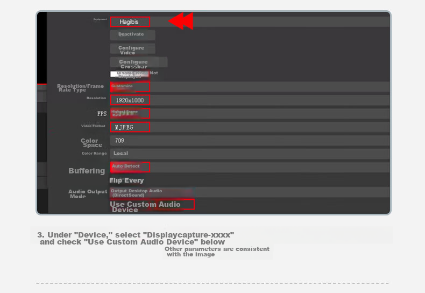Open the MJPEG video format dropdown
The height and width of the screenshot is (293, 425).
[x=250, y=127]
